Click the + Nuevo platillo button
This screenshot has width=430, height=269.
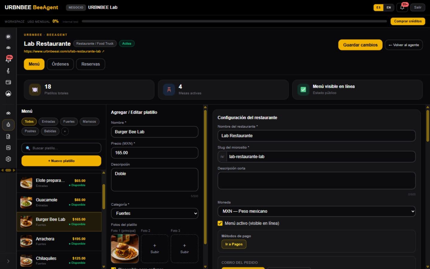[61, 161]
